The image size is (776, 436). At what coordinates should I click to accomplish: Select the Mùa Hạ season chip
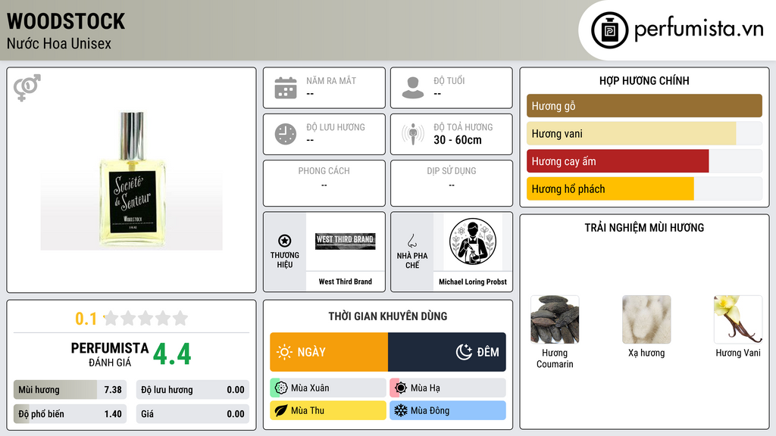coord(448,388)
